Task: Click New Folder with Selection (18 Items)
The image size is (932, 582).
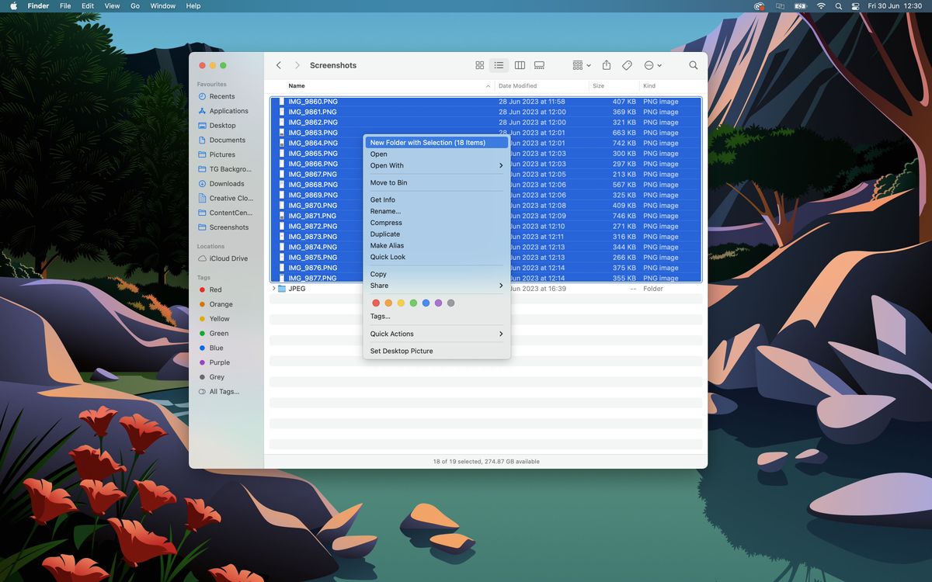Action: pos(435,142)
